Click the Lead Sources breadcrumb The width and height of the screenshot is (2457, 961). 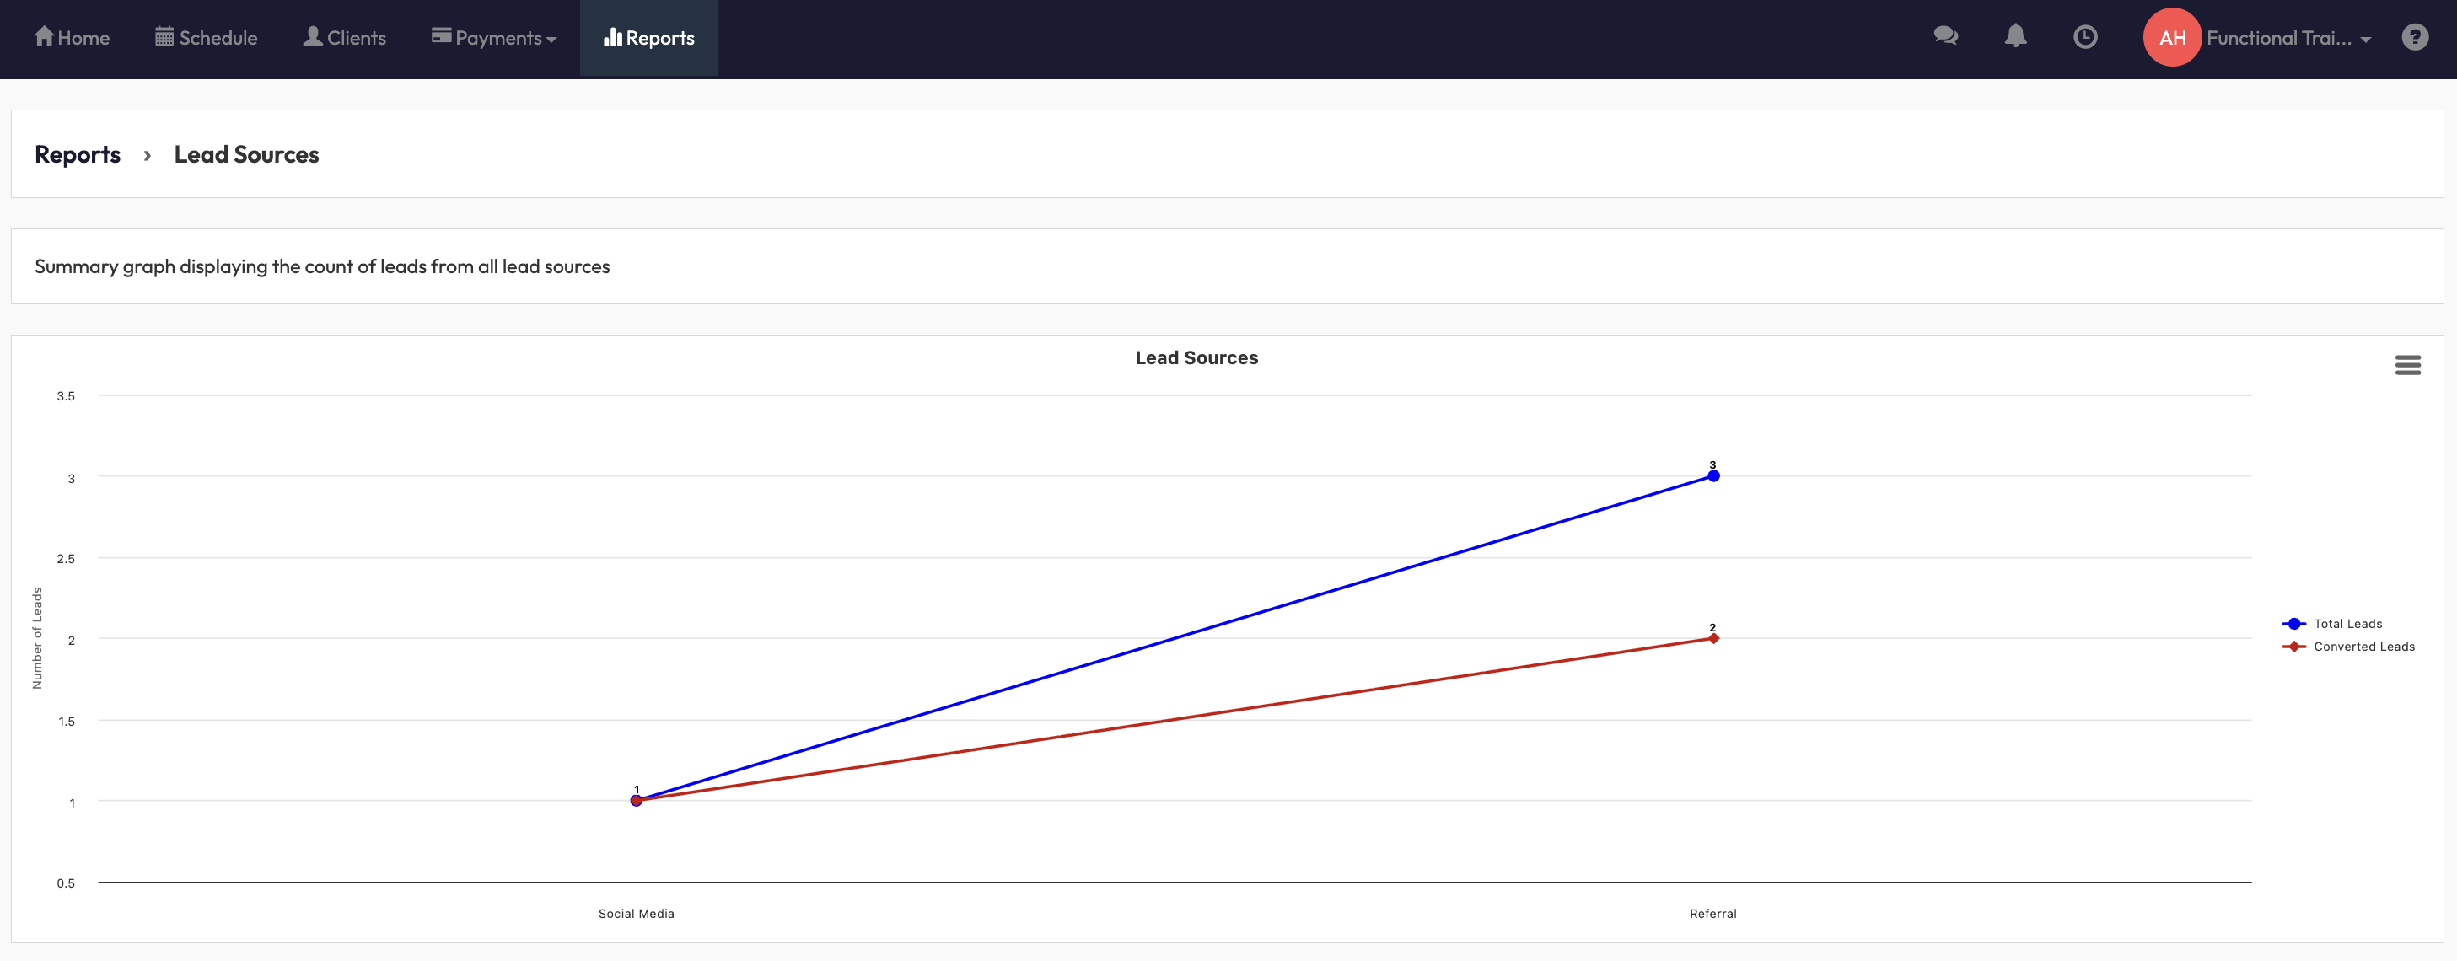[x=246, y=154]
